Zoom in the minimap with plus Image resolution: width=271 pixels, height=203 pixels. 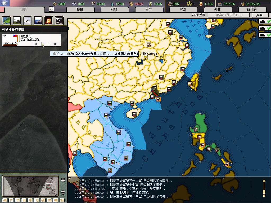[63, 180]
